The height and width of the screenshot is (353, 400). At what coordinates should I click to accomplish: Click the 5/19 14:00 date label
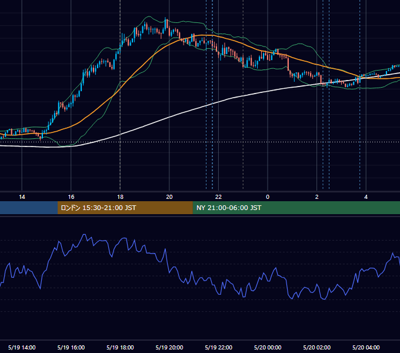22,347
